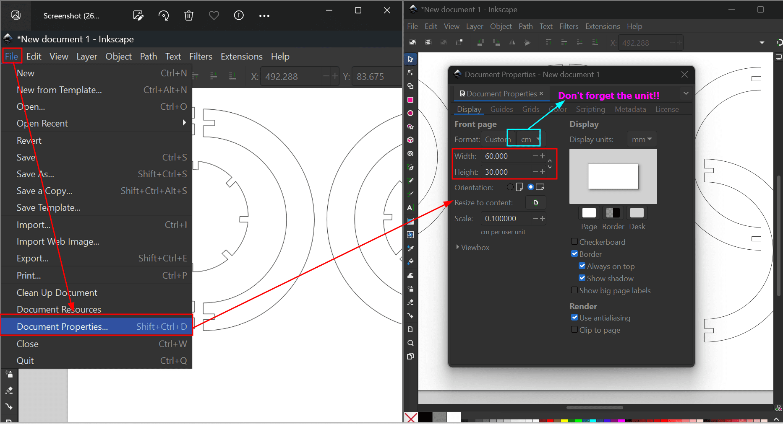The height and width of the screenshot is (424, 783).
Task: Select the Node editing tool
Action: click(410, 72)
